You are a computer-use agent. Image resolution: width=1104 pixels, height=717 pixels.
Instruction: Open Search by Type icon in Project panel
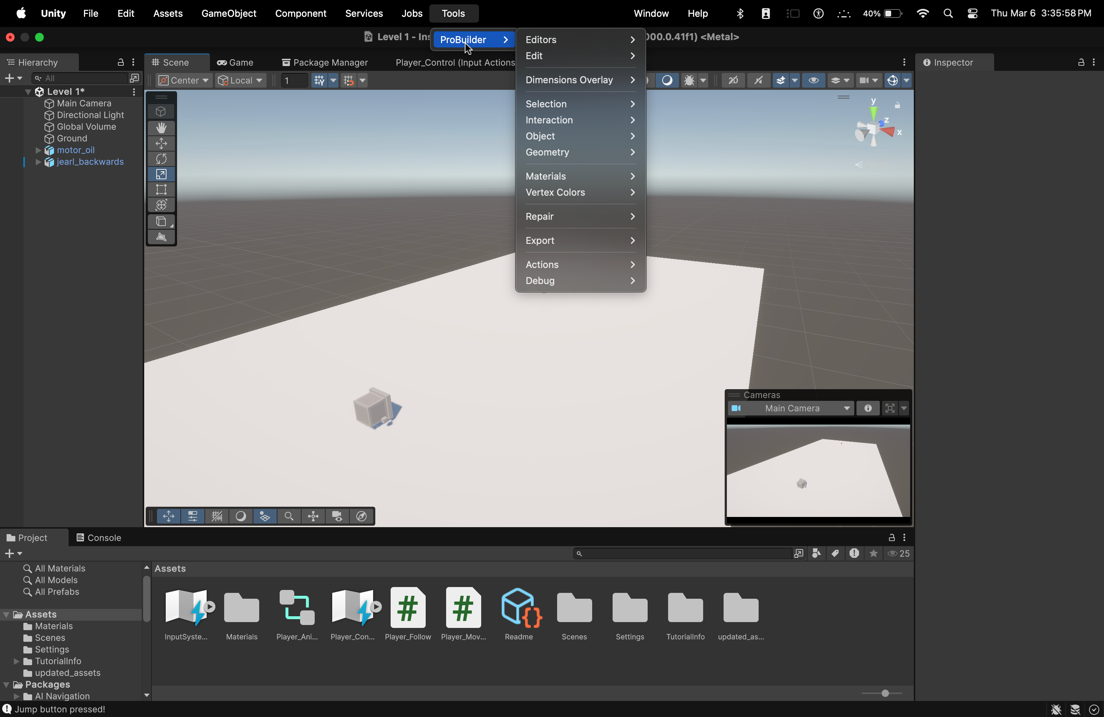(x=816, y=553)
